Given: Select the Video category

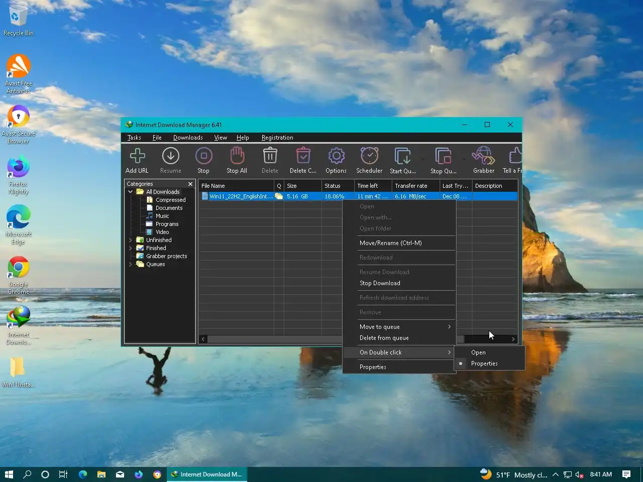Looking at the screenshot, I should click(x=157, y=232).
